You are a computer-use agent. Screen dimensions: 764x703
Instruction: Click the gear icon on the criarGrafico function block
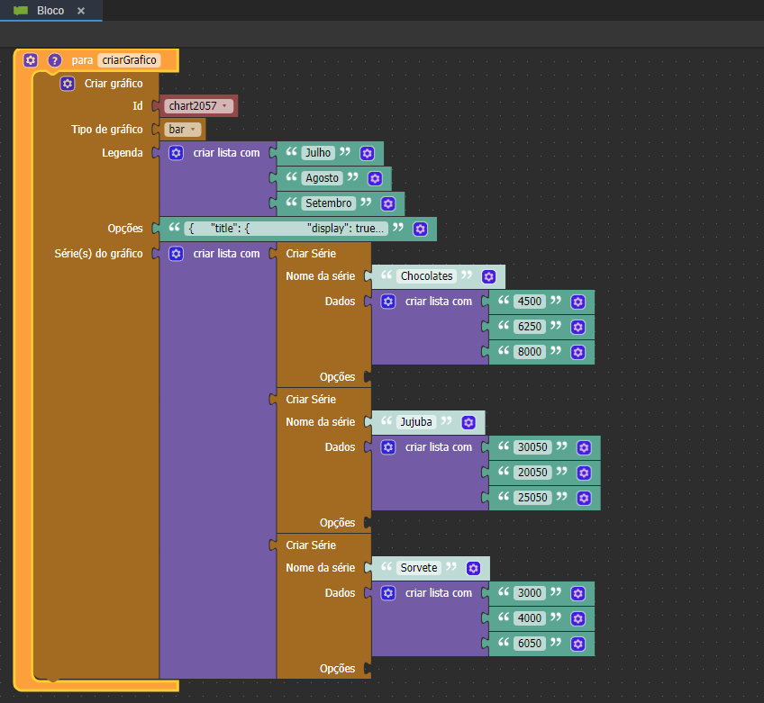point(31,60)
